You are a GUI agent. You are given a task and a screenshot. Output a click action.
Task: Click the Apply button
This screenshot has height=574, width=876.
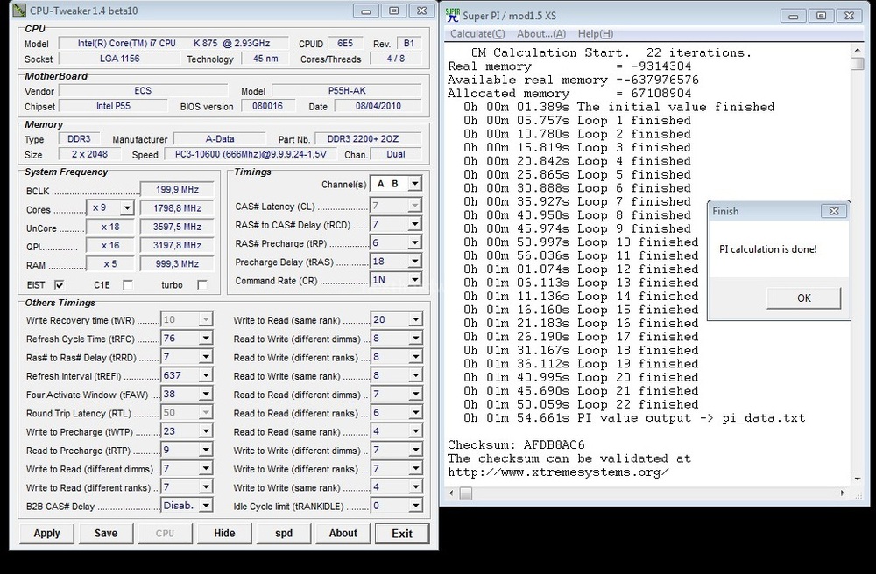pos(47,533)
